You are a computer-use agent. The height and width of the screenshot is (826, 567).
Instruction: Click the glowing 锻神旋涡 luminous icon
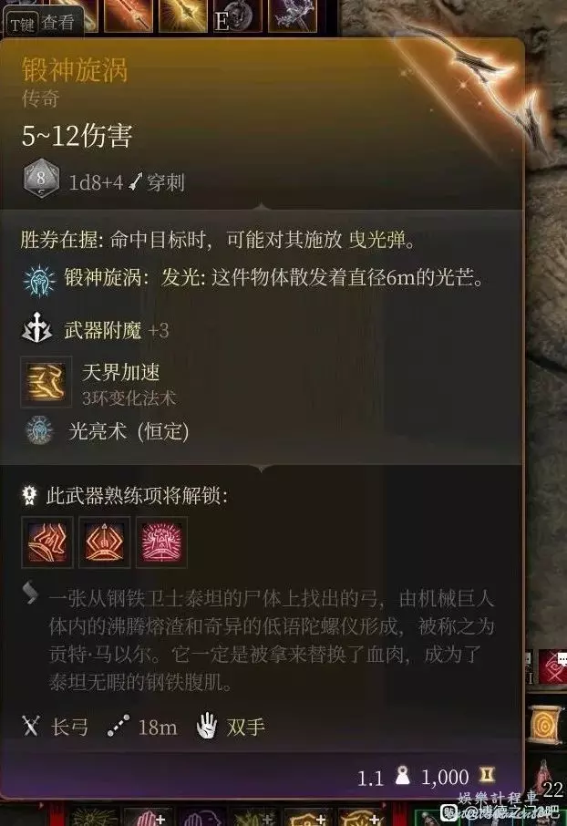coord(39,281)
